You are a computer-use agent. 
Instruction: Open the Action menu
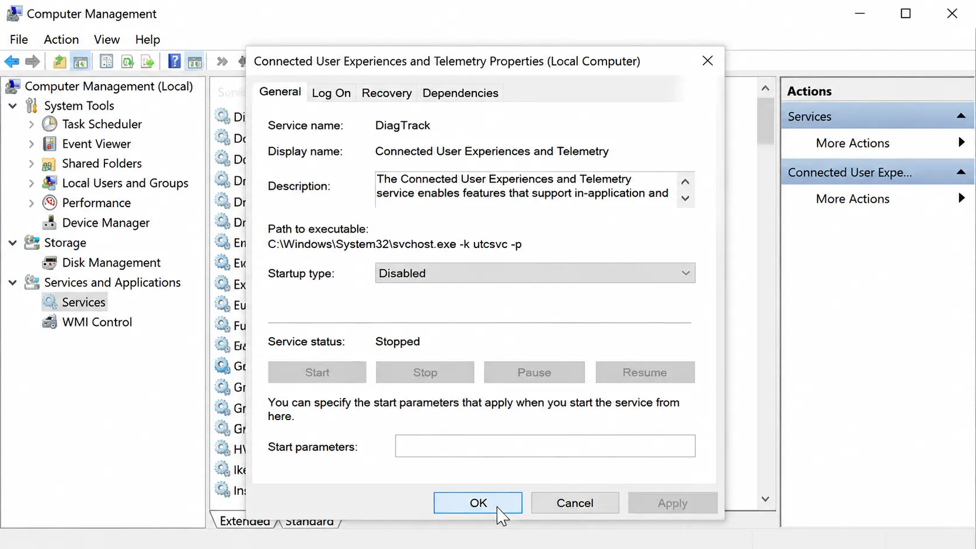pos(61,39)
